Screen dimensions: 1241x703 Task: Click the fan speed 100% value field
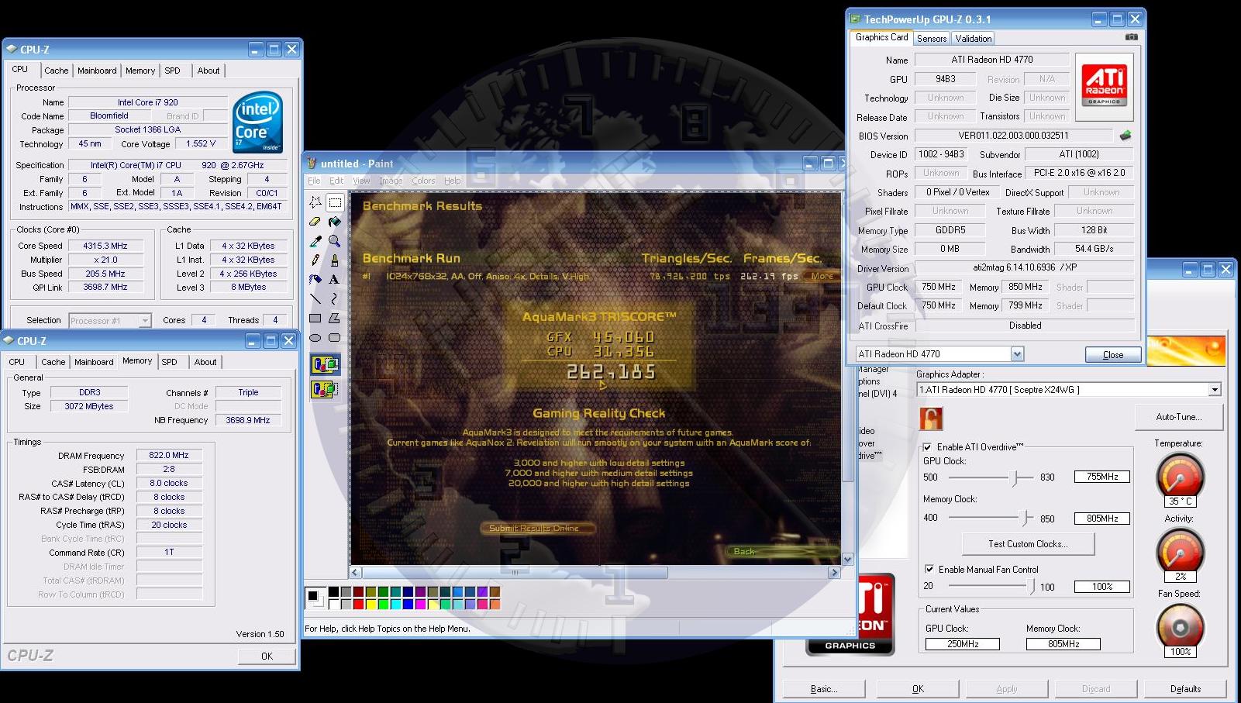(1101, 587)
